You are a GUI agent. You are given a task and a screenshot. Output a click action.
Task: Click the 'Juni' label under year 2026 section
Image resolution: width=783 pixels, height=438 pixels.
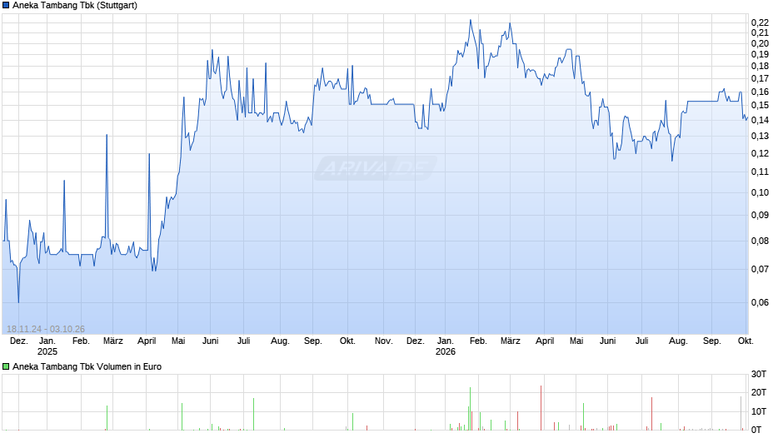[608, 341]
